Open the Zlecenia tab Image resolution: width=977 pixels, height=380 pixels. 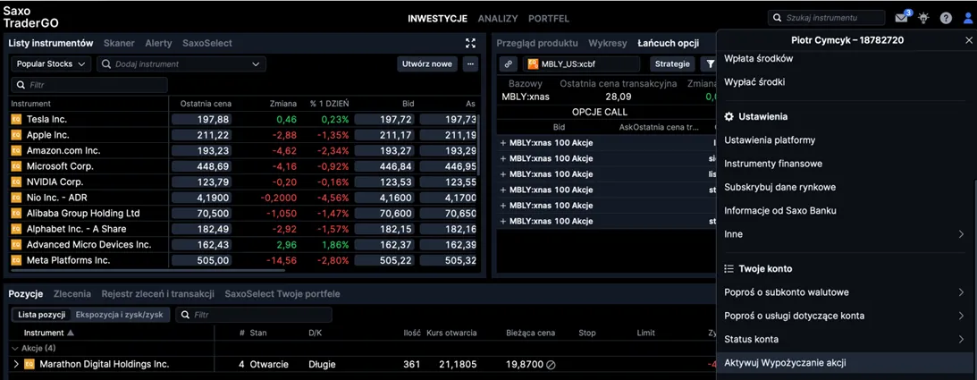pyautogui.click(x=72, y=293)
